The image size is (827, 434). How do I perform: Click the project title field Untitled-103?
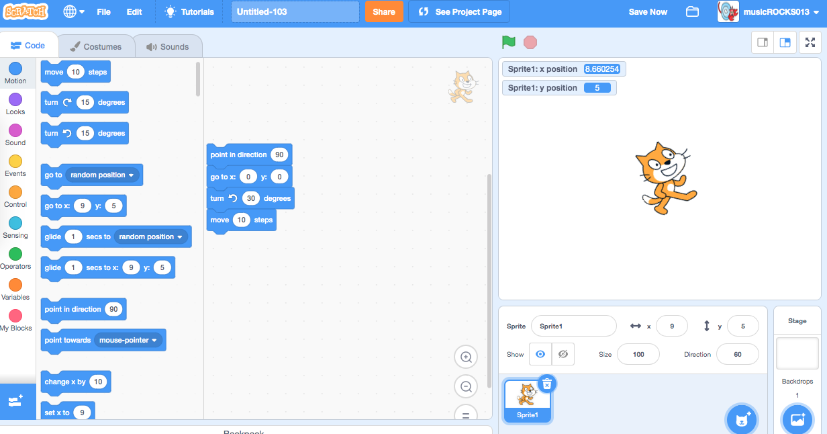pyautogui.click(x=294, y=11)
